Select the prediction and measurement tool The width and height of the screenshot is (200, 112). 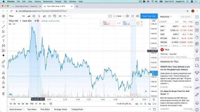[3, 50]
